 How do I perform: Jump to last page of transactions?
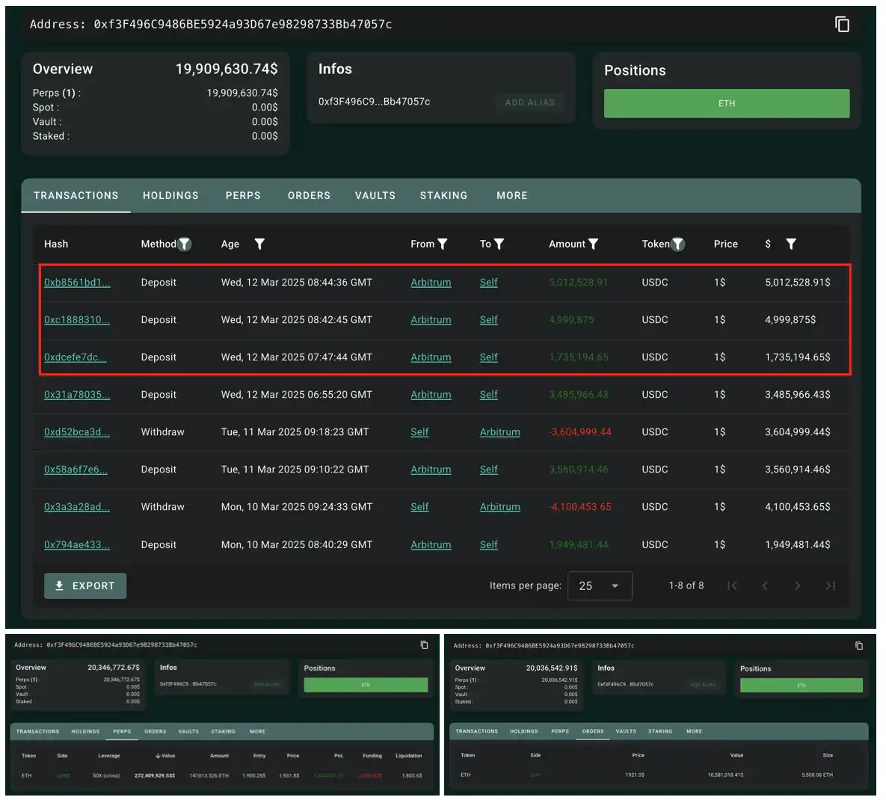(x=830, y=586)
